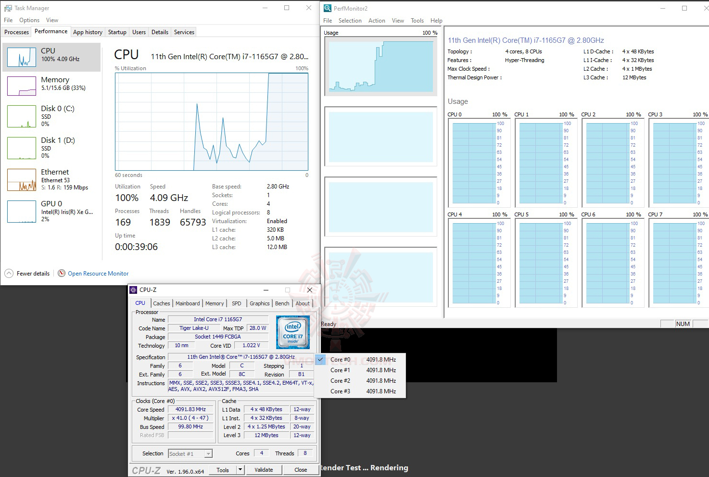Screen dimensions: 709x477
Task: Select GPU 0 Intel Iris Xe item
Action: [52, 211]
